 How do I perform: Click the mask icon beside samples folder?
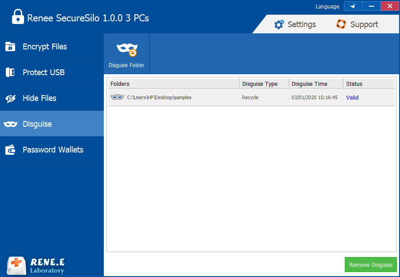coord(117,97)
